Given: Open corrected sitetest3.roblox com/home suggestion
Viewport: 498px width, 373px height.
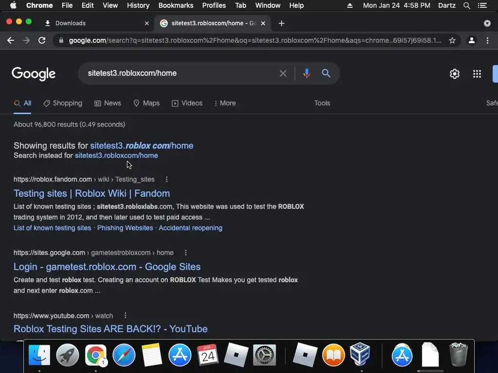Looking at the screenshot, I should click(x=142, y=146).
